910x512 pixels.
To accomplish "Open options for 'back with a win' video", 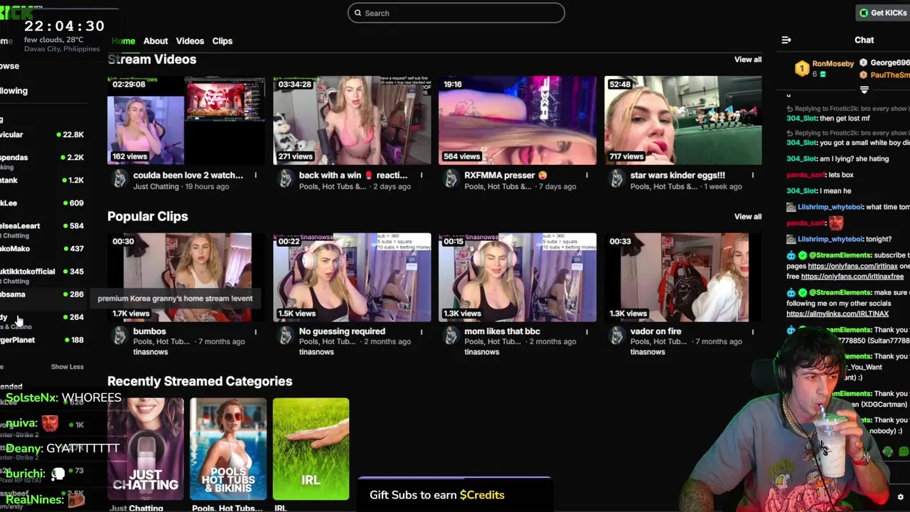I will 422,175.
